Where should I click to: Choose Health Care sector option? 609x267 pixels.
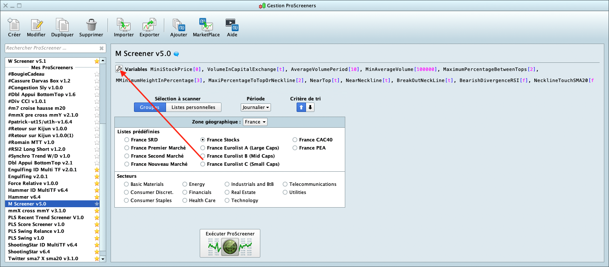click(185, 200)
